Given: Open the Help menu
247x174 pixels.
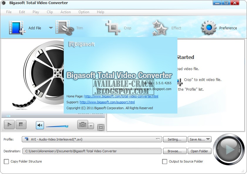Looking at the screenshot, I should [100, 12].
